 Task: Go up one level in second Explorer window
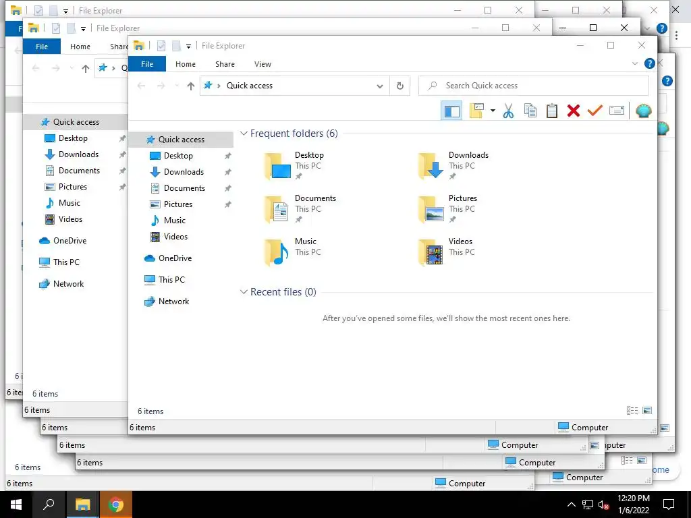point(86,68)
